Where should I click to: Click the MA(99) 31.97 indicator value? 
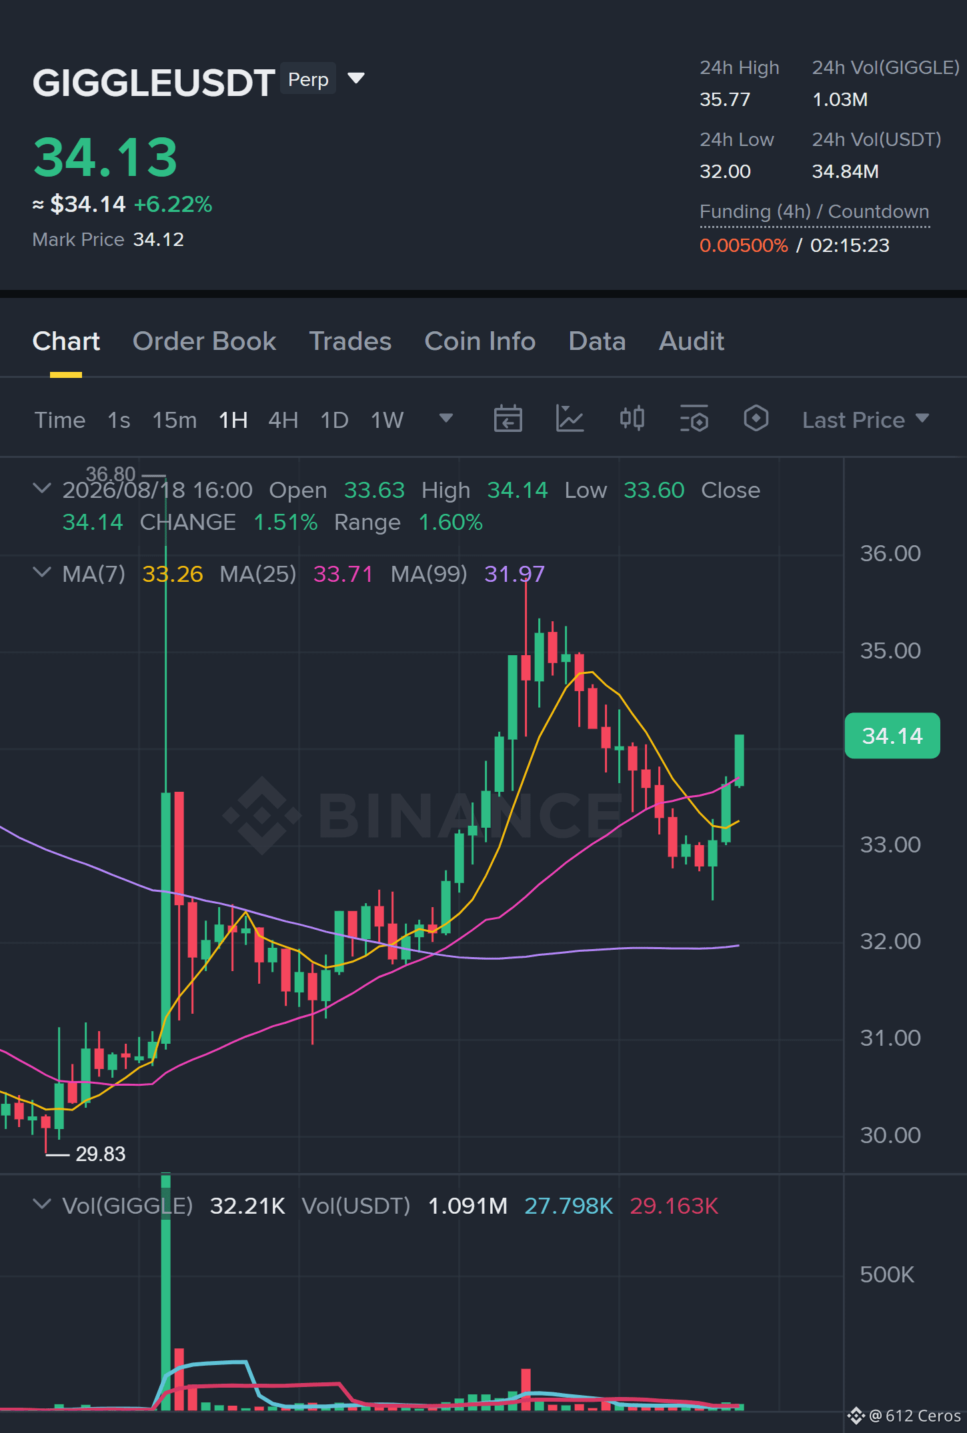514,574
